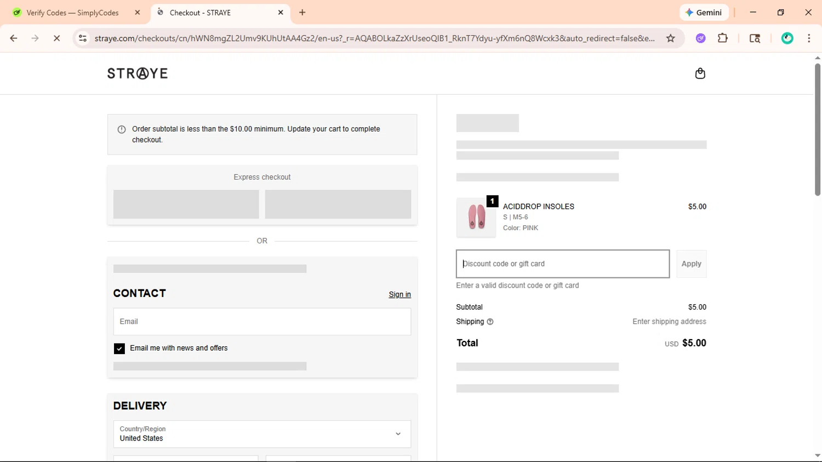The width and height of the screenshot is (822, 462).
Task: Stop loading the page
Action: coord(56,38)
